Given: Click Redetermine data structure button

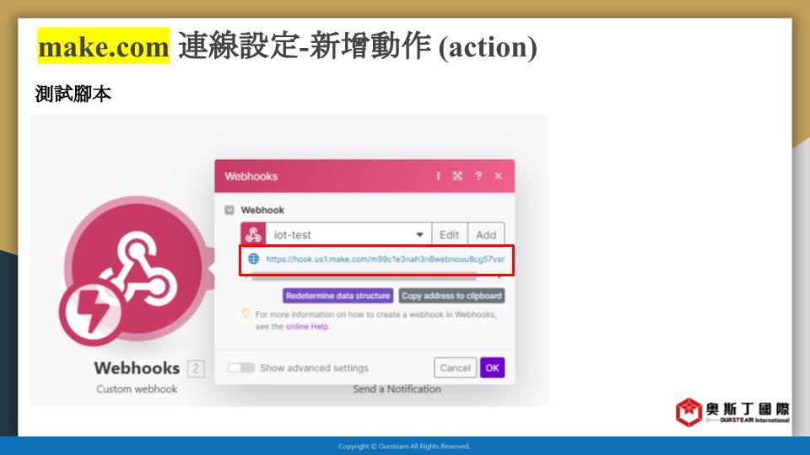Looking at the screenshot, I should tap(337, 296).
